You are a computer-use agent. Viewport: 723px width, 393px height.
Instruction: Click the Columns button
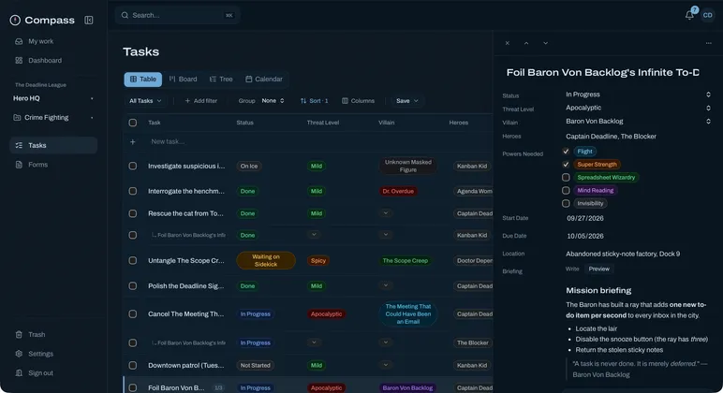pos(359,101)
